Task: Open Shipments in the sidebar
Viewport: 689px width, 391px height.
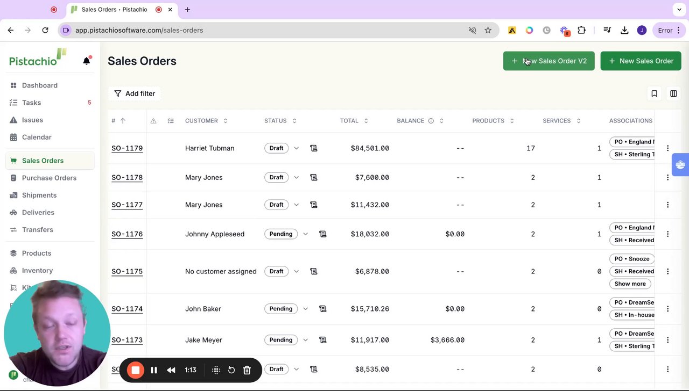Action: tap(51, 195)
